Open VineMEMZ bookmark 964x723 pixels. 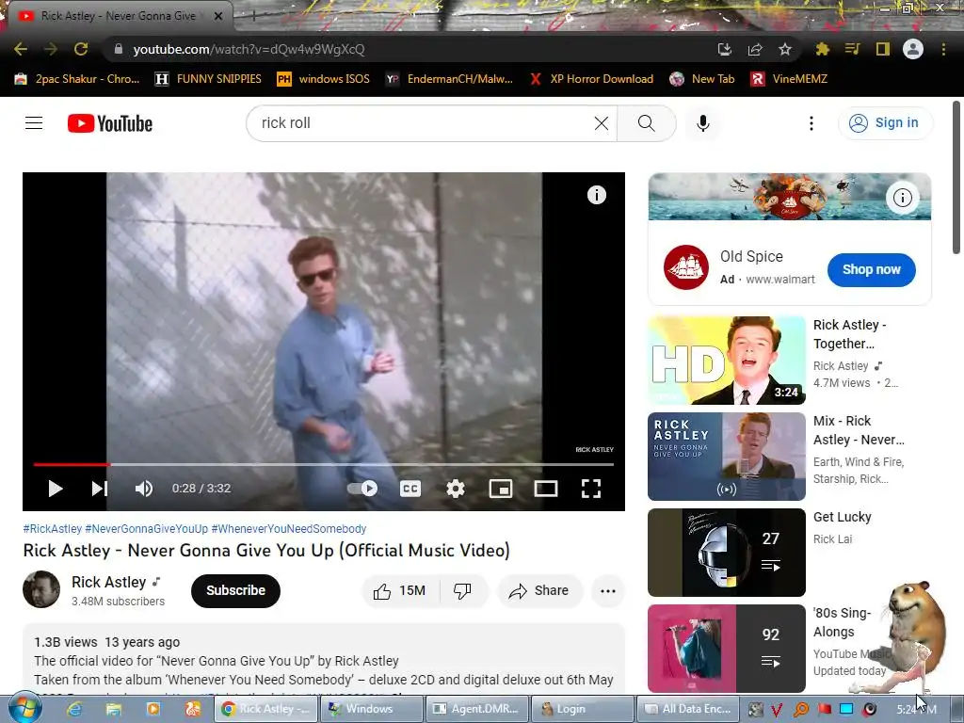(x=790, y=79)
